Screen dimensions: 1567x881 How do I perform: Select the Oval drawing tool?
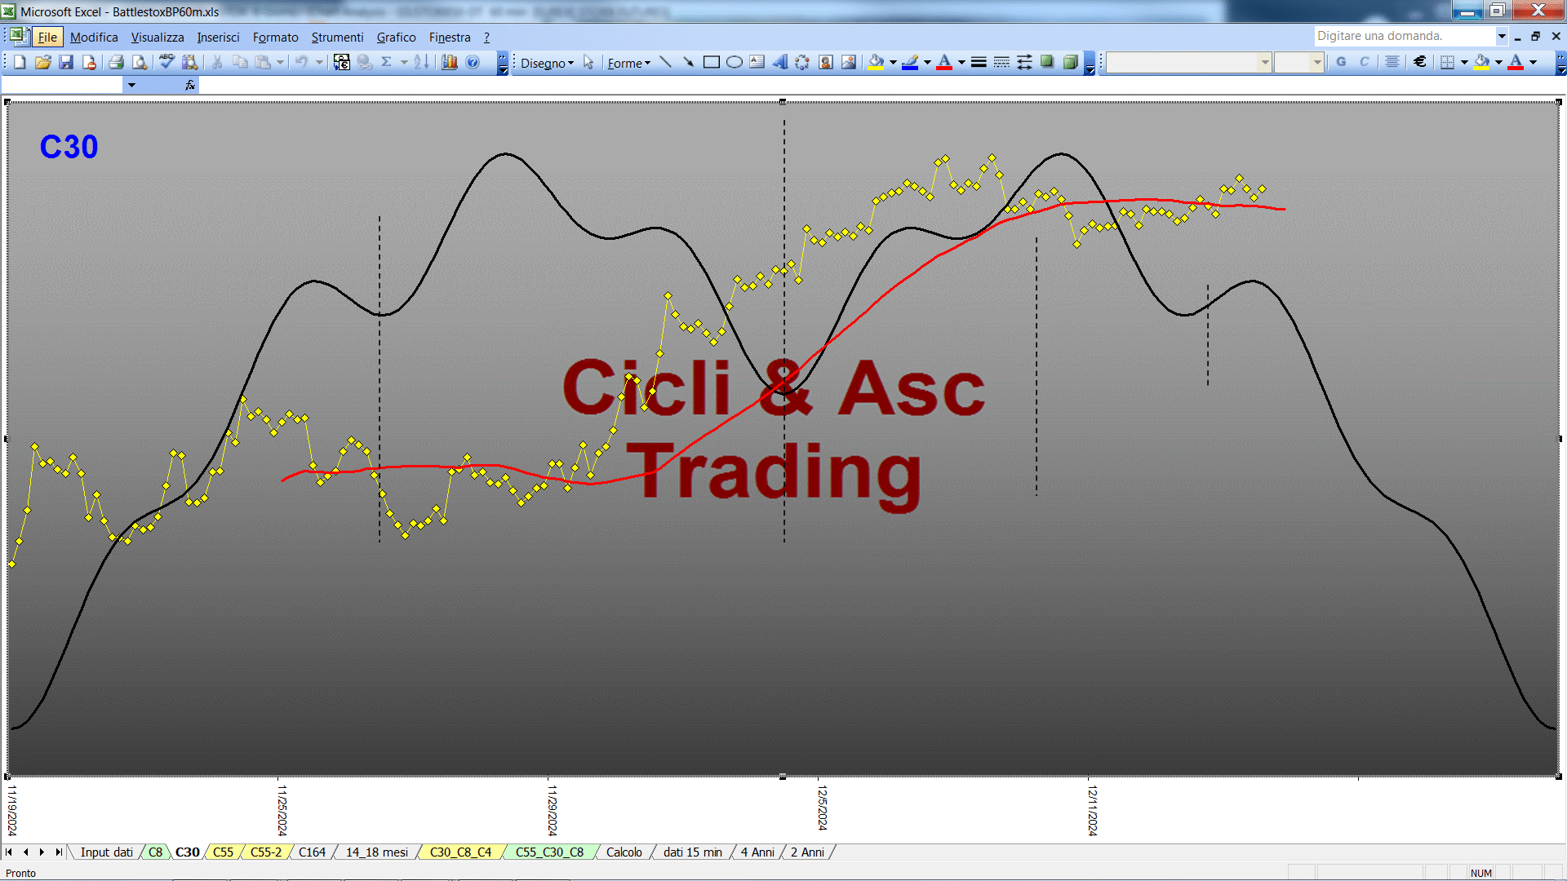[735, 62]
